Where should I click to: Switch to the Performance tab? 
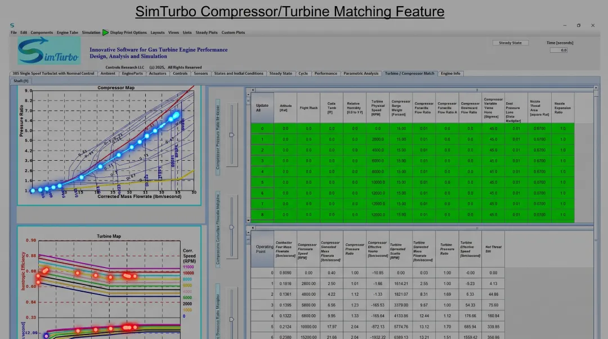(326, 73)
